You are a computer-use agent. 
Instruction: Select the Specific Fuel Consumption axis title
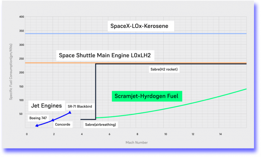11,72
